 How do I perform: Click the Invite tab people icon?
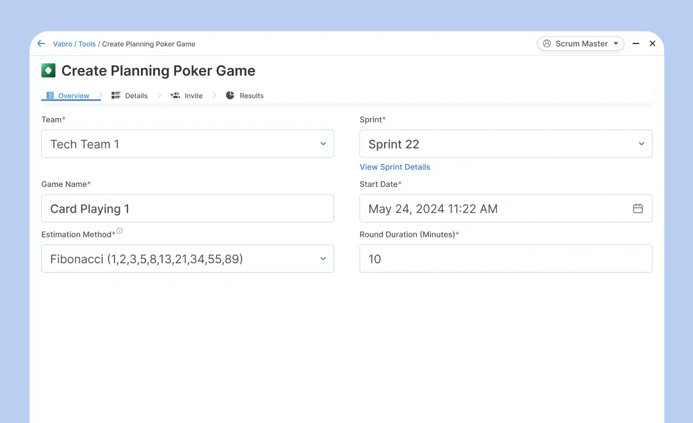point(175,95)
